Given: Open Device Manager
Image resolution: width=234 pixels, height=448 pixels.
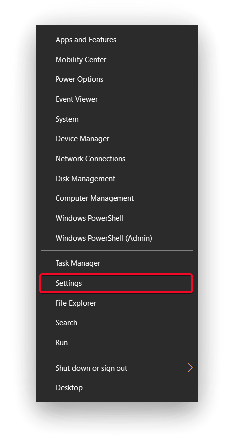Looking at the screenshot, I should pos(117,139).
